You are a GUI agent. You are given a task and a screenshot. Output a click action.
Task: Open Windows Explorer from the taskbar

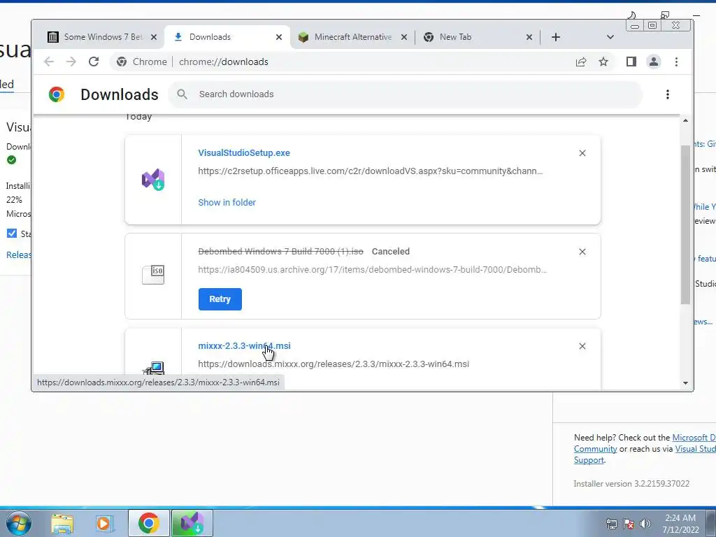[62, 523]
